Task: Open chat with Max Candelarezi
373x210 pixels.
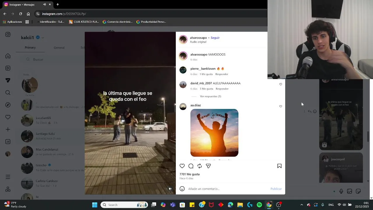Action: tap(52, 152)
